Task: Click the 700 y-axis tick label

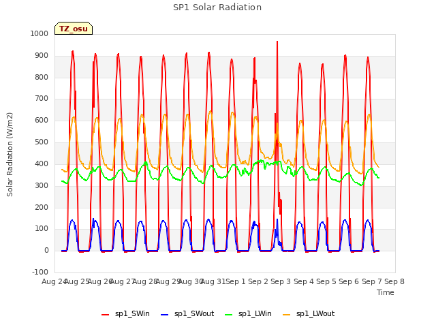Action: pyautogui.click(x=42, y=99)
